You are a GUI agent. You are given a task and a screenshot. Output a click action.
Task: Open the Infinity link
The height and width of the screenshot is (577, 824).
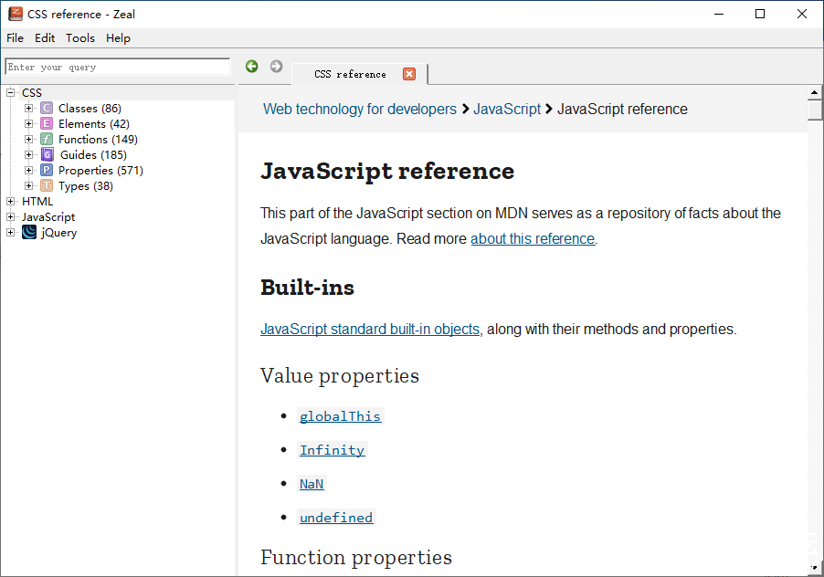(332, 450)
